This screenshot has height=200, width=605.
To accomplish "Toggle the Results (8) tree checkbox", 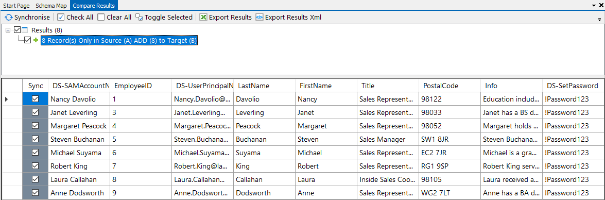I will coord(17,30).
